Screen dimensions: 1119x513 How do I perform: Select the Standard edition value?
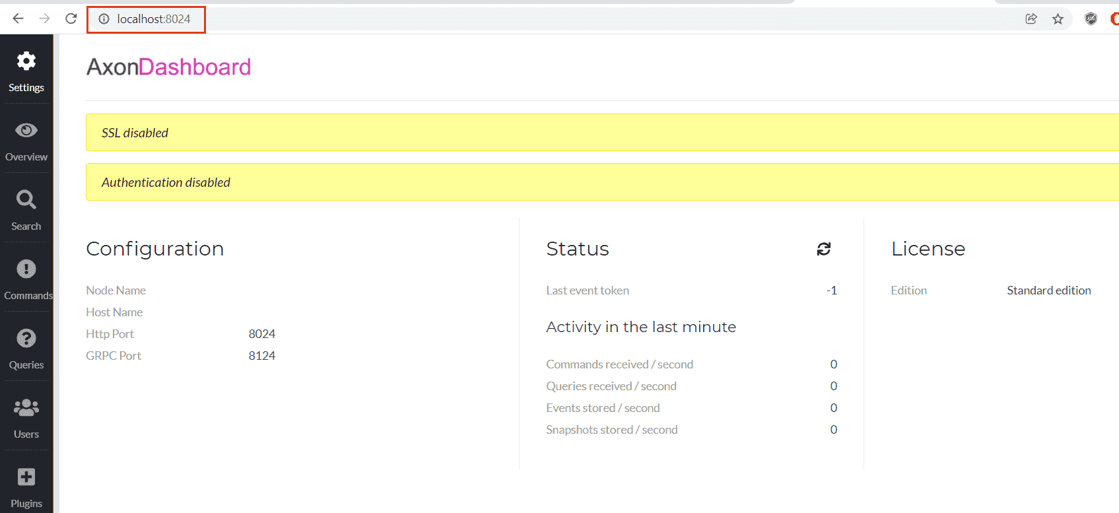click(1049, 291)
